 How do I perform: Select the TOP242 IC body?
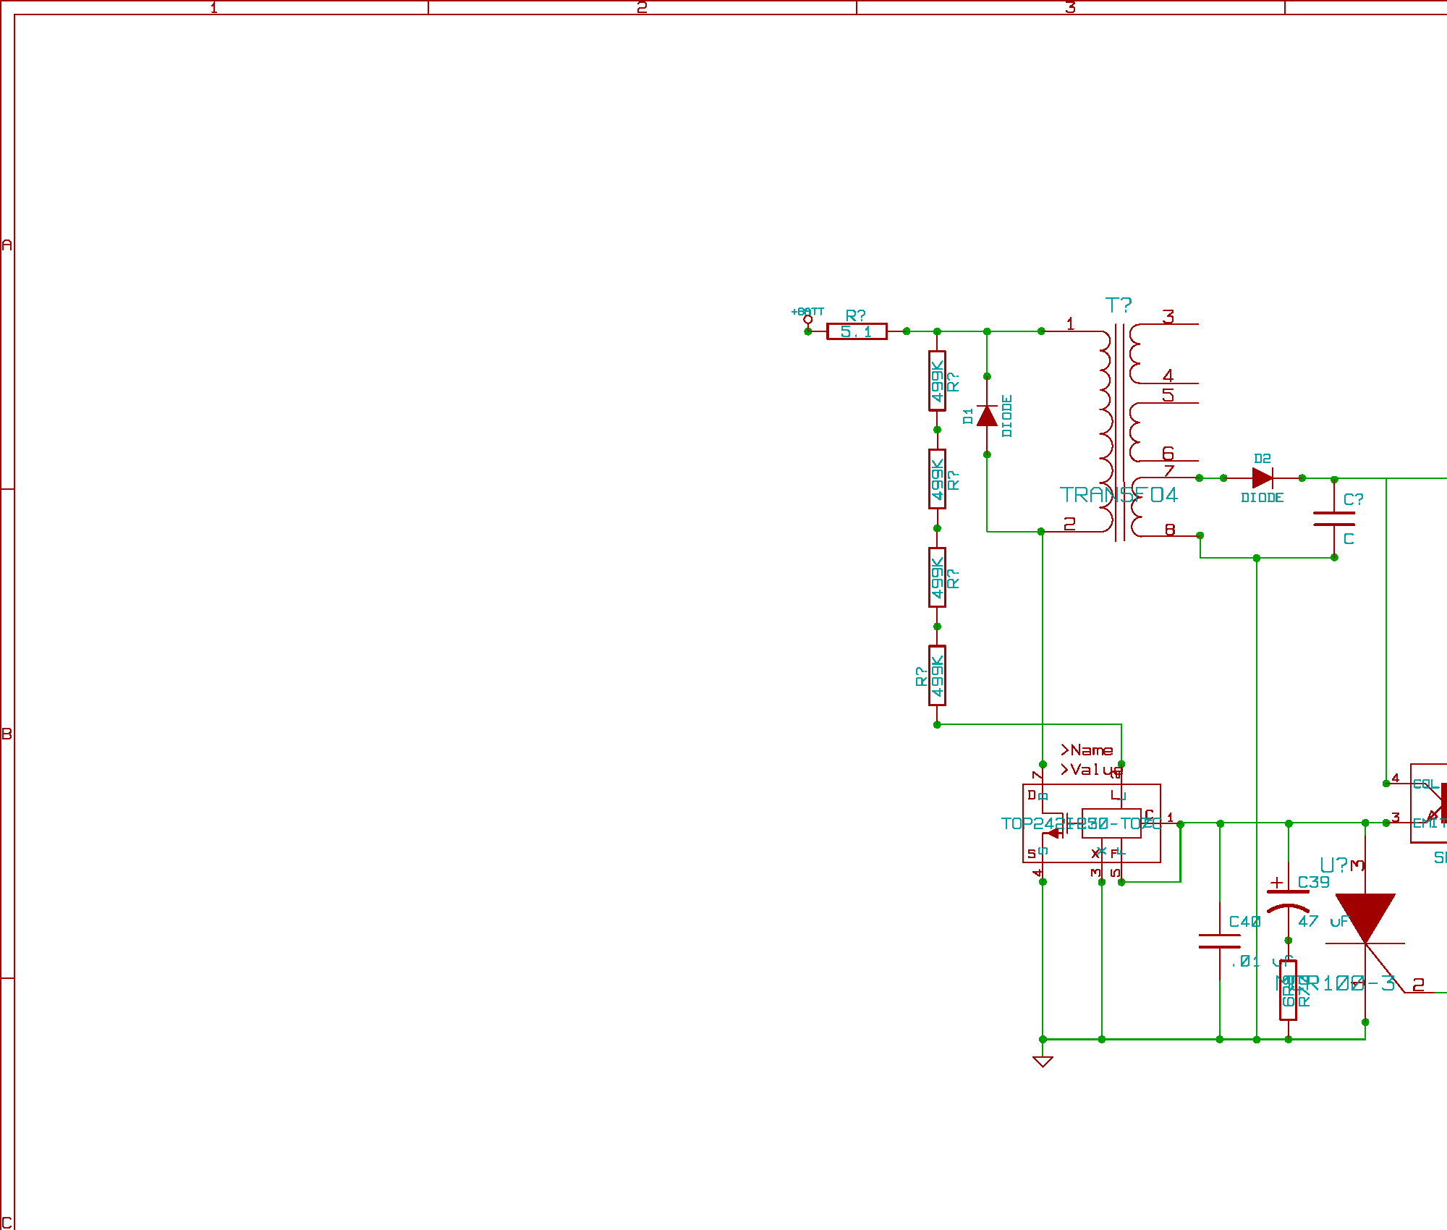(x=1091, y=823)
